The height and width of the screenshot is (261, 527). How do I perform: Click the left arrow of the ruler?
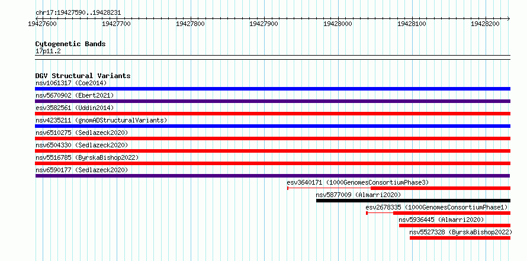pos(37,18)
